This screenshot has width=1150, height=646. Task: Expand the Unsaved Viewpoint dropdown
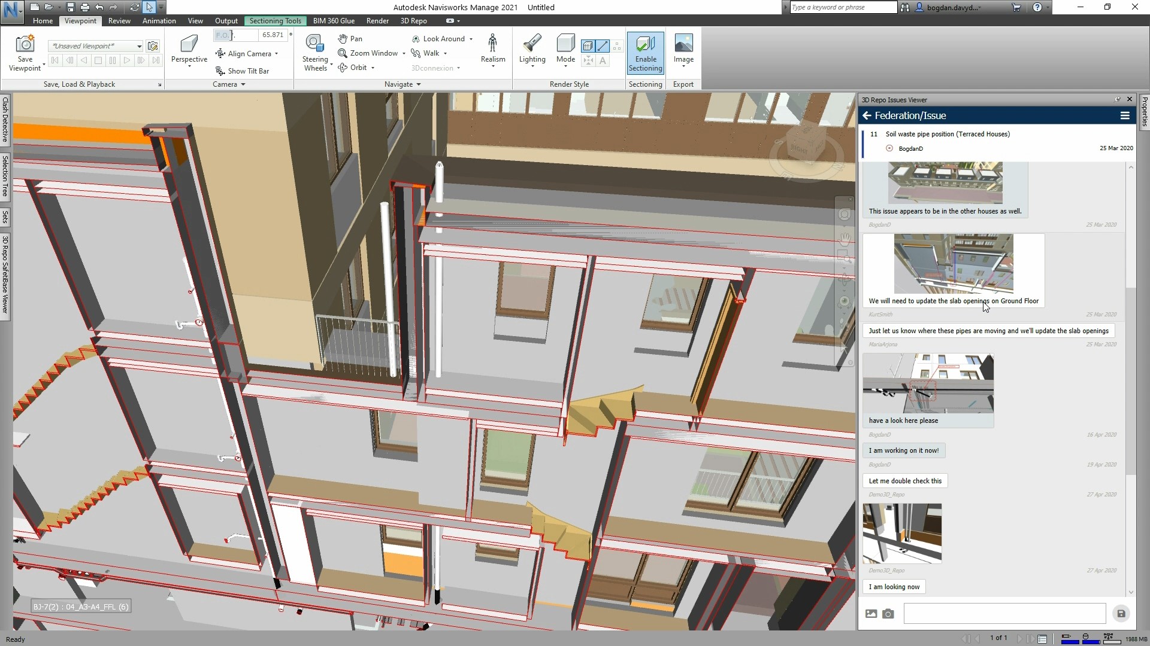point(139,46)
